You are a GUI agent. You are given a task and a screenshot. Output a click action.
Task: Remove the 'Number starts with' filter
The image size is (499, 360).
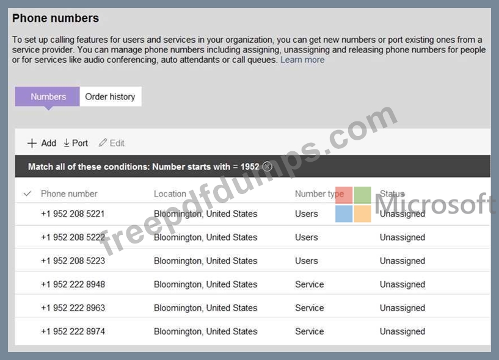pyautogui.click(x=267, y=167)
